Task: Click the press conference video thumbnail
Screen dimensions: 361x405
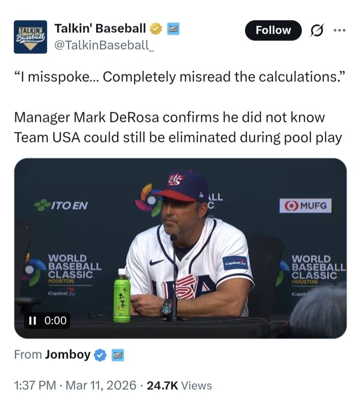Action: (x=180, y=248)
